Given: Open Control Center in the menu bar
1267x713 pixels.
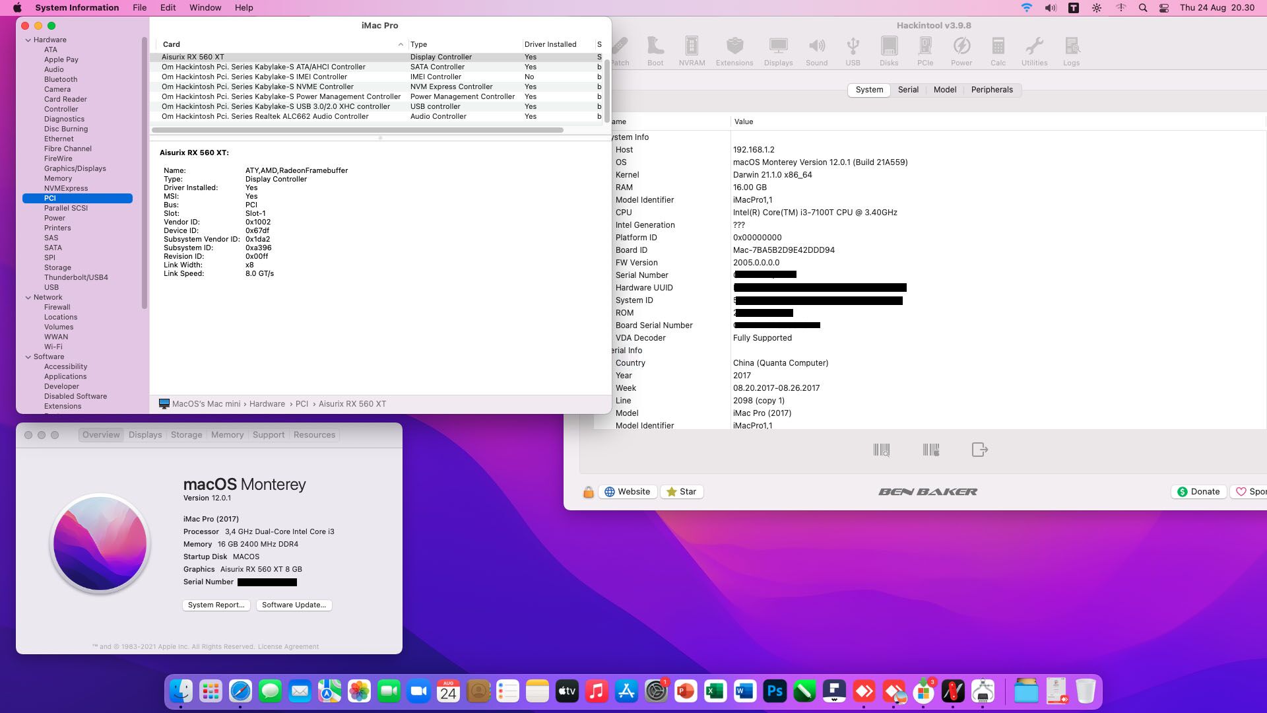Looking at the screenshot, I should pos(1164,8).
